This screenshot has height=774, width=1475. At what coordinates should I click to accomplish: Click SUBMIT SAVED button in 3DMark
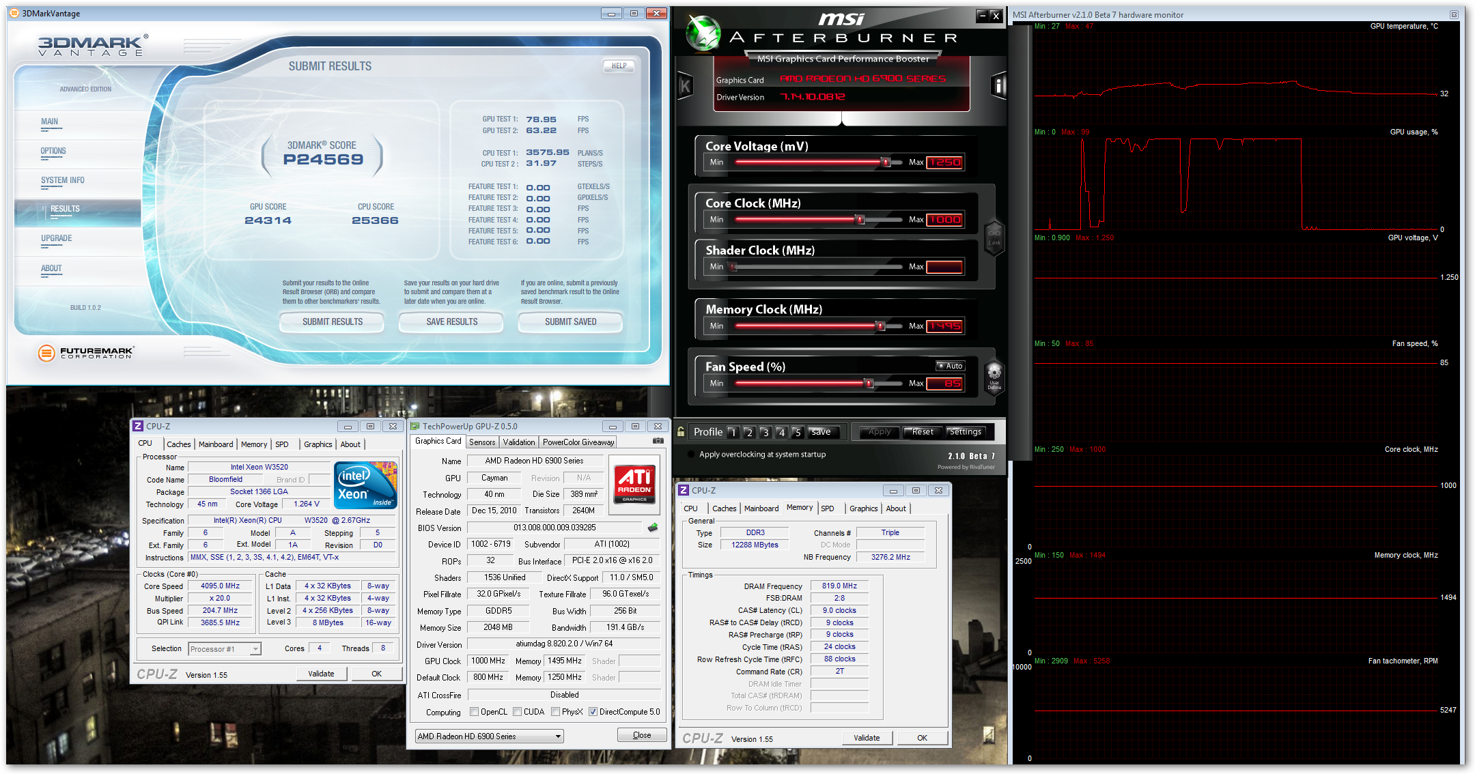(x=570, y=322)
